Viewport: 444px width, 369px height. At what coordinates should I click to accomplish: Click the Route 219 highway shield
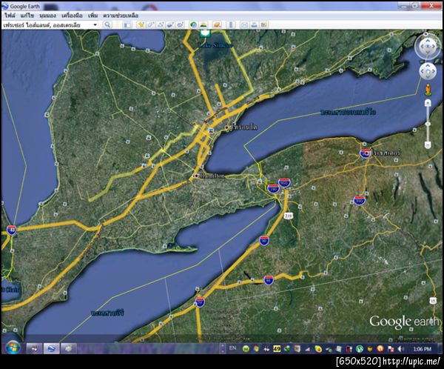[x=289, y=216]
